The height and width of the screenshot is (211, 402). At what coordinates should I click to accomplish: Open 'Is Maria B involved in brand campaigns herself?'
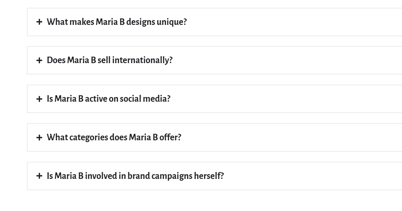(x=135, y=176)
